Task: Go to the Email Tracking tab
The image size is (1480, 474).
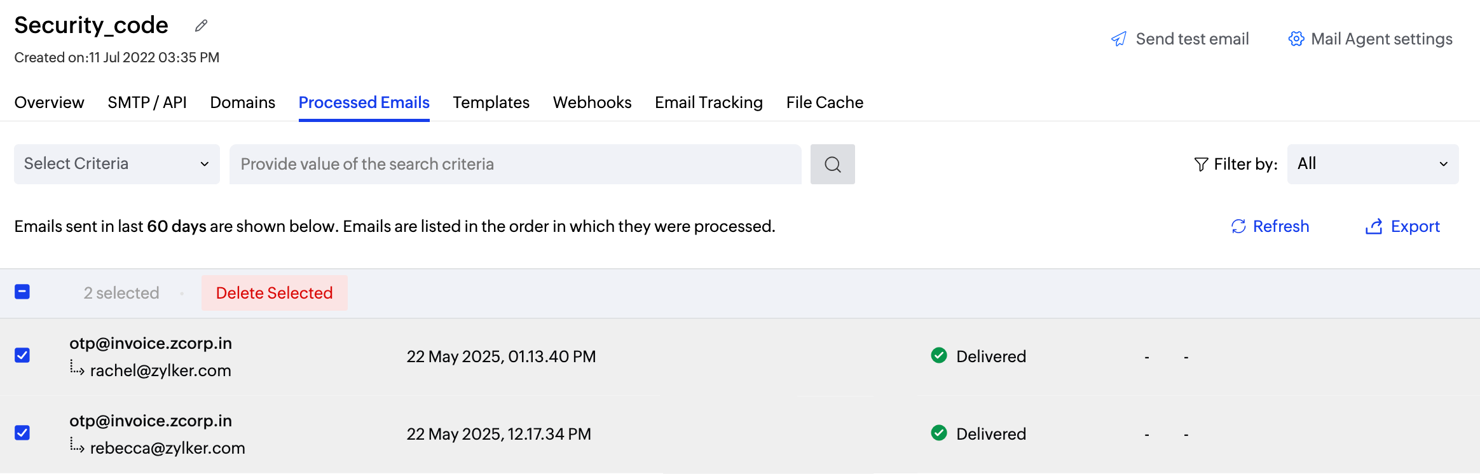Action: (x=708, y=102)
